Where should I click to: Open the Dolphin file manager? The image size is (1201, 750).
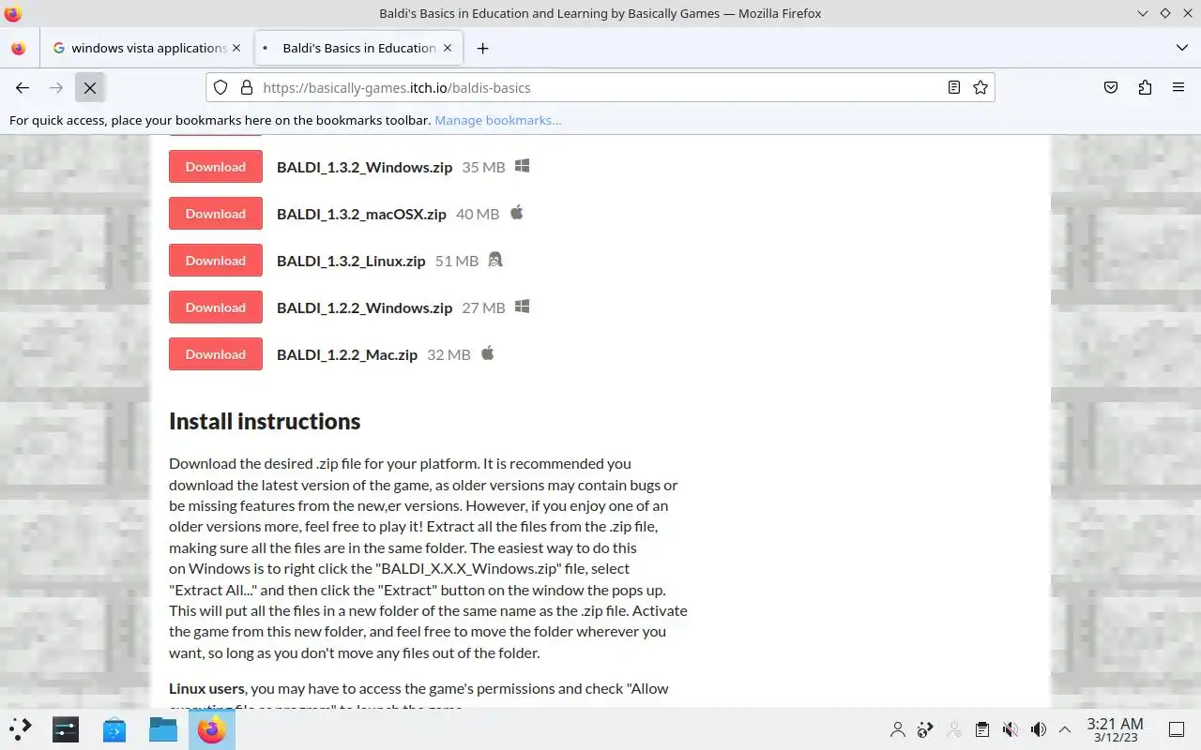[163, 728]
